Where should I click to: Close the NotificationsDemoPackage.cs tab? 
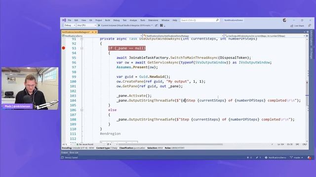coord(96,32)
